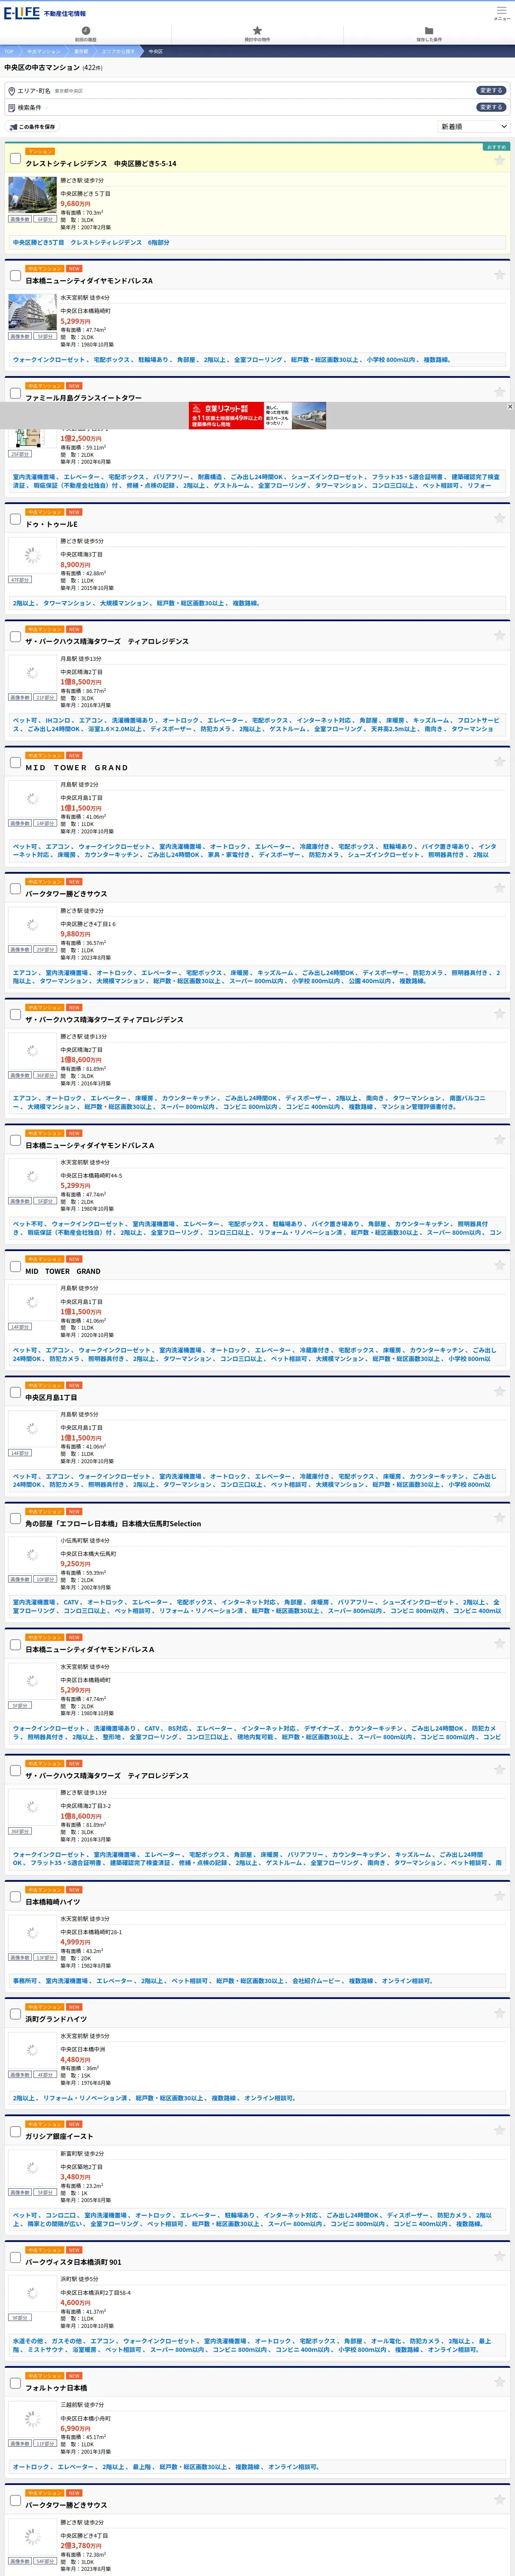Favorite ドゥ・トゥールE with its star

[499, 518]
